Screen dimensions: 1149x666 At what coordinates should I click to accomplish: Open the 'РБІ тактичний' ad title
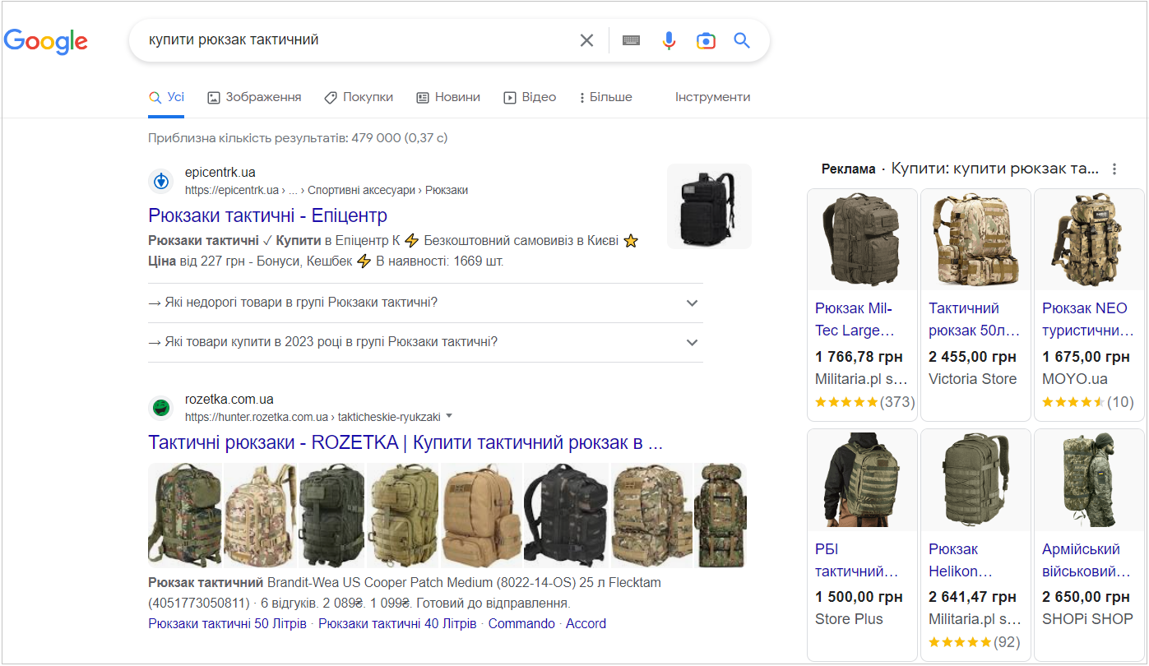pos(856,560)
